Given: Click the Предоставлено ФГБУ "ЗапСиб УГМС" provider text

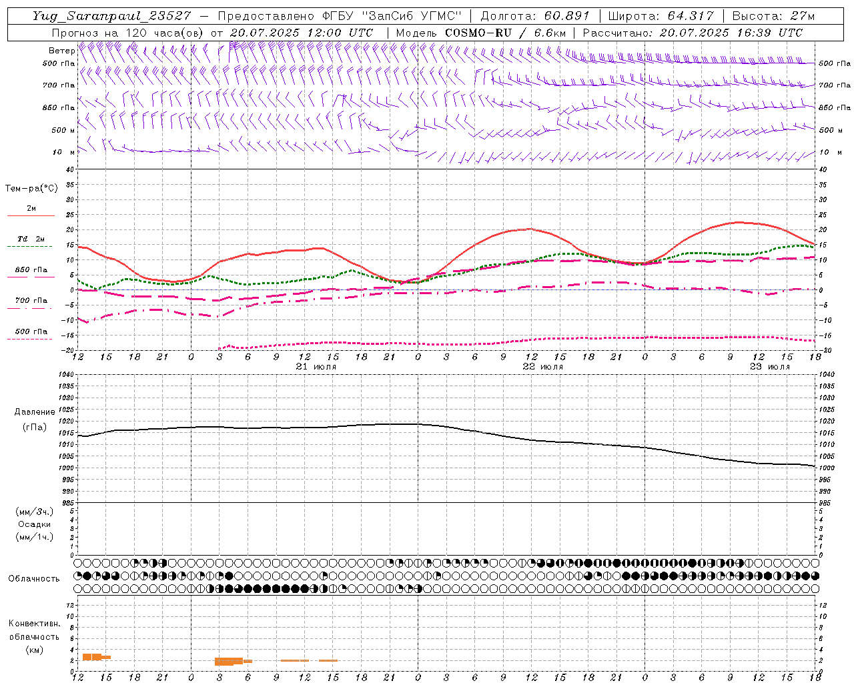Looking at the screenshot, I should point(340,16).
